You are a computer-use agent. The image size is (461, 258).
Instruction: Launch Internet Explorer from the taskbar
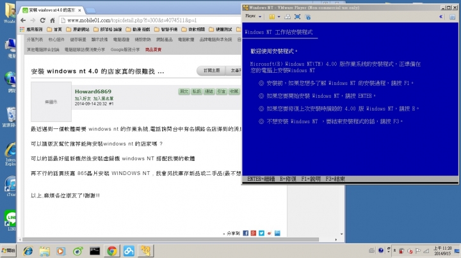point(28,251)
